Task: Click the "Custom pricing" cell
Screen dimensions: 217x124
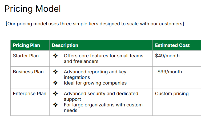Action: pyautogui.click(x=172, y=94)
